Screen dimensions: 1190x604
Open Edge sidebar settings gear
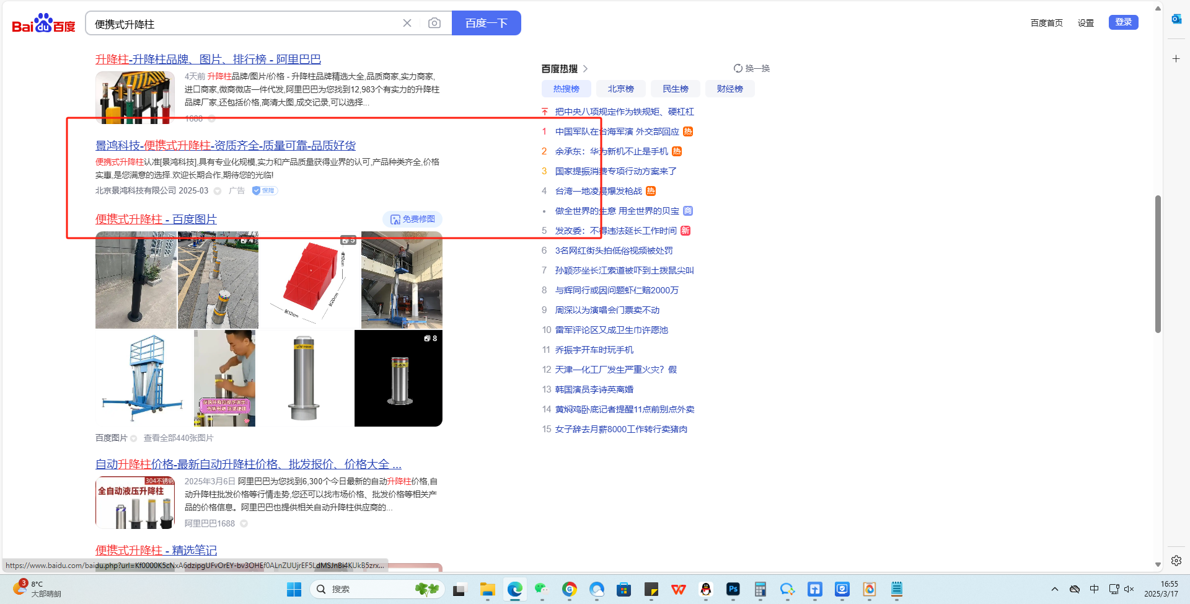pyautogui.click(x=1176, y=561)
